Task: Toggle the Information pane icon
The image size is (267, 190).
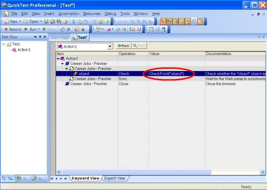Action: pos(200,21)
